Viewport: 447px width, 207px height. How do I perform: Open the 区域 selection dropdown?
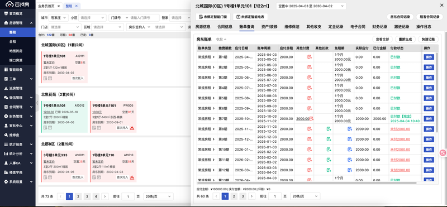(107, 27)
